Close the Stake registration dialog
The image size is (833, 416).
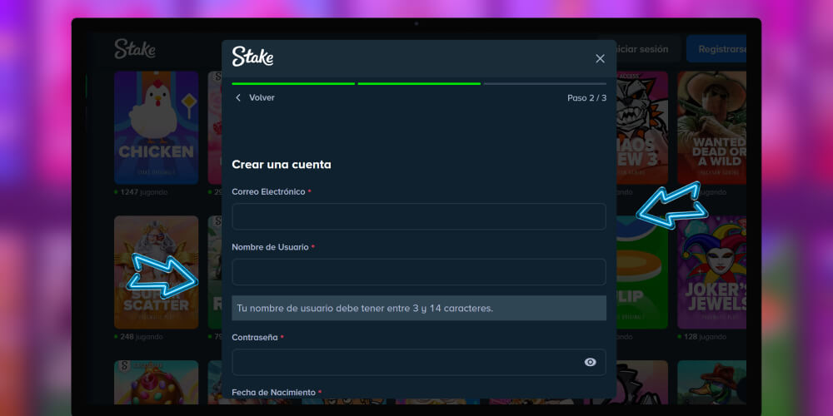click(600, 58)
